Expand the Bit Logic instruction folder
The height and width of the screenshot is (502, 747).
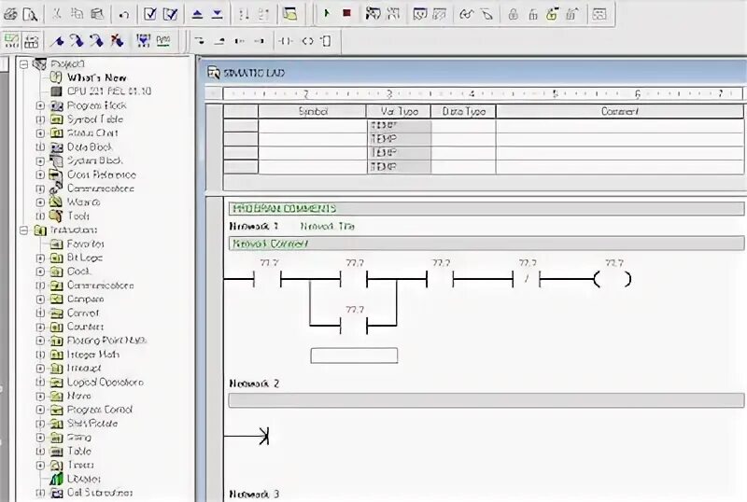pos(40,258)
